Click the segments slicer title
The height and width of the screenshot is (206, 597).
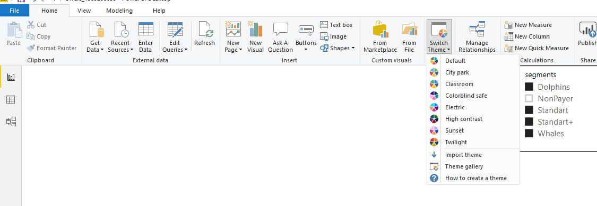tap(540, 75)
